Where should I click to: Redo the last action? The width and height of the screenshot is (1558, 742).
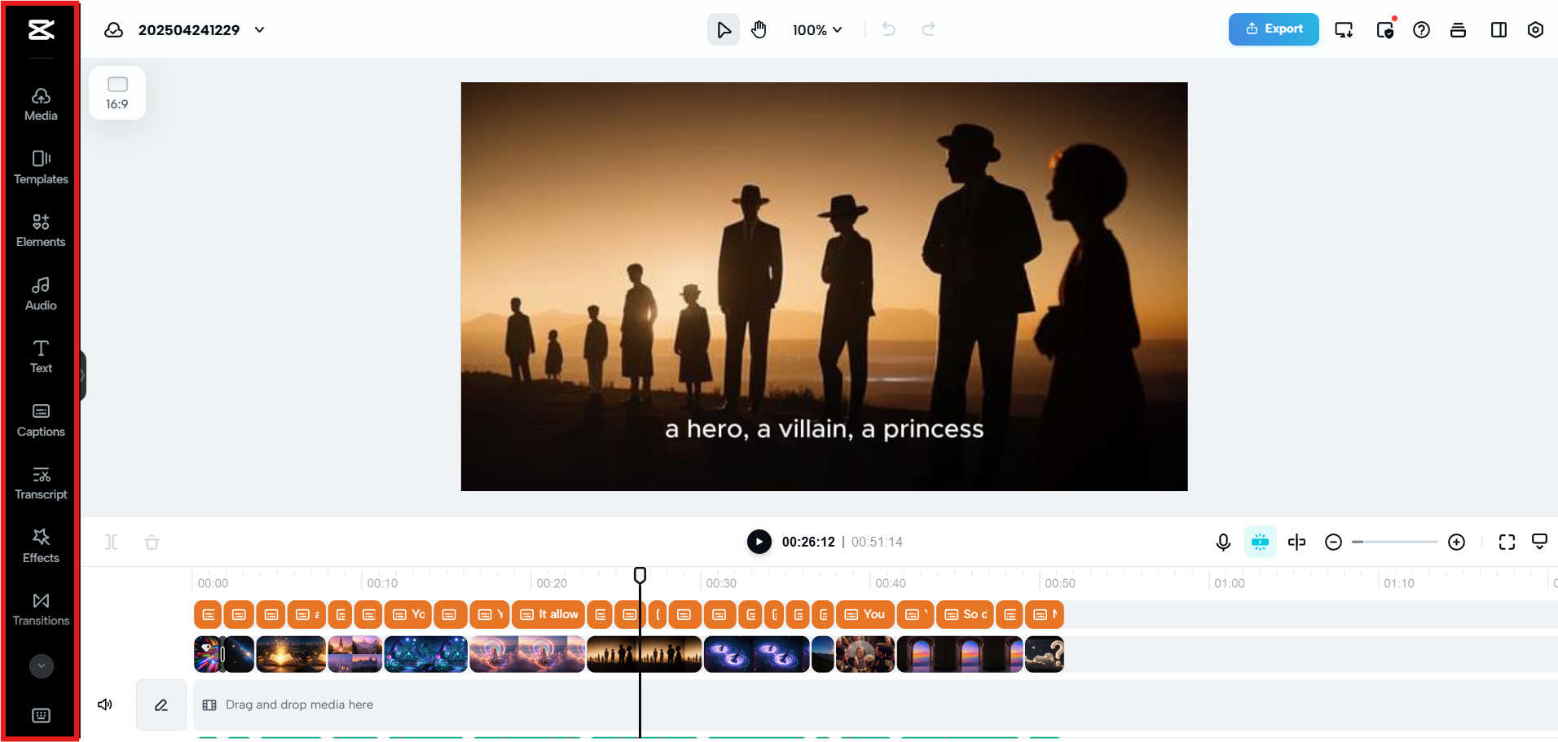pyautogui.click(x=928, y=30)
